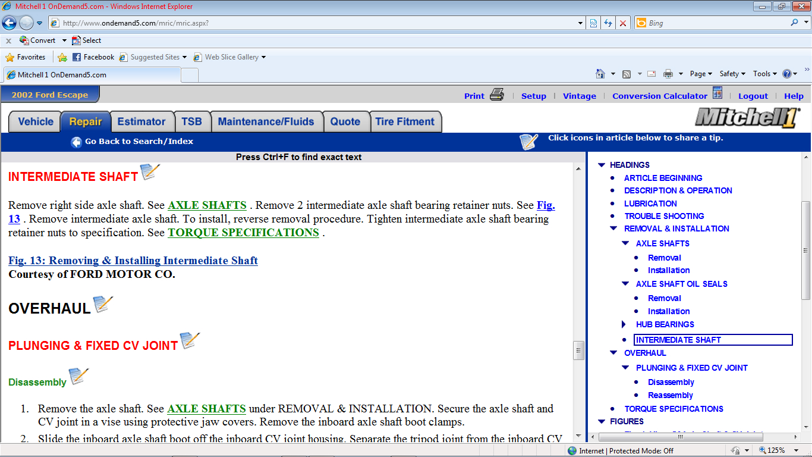The image size is (812, 457).
Task: Click the Select toolbar button
Action: coord(87,40)
